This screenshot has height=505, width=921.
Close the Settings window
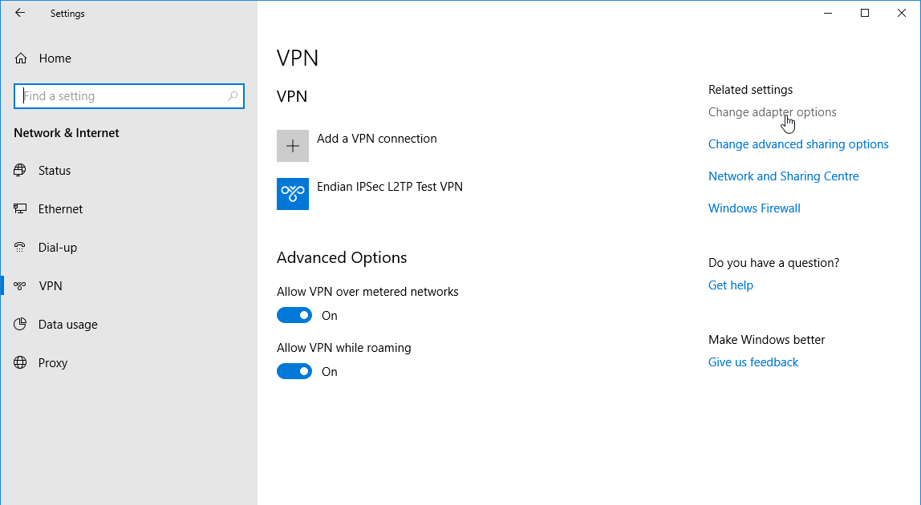pyautogui.click(x=902, y=13)
